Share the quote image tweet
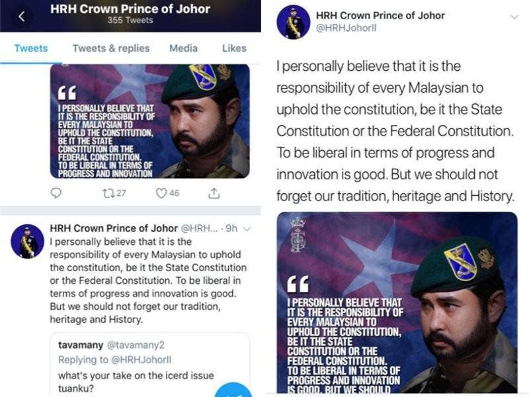This screenshot has height=397, width=529. (x=214, y=193)
